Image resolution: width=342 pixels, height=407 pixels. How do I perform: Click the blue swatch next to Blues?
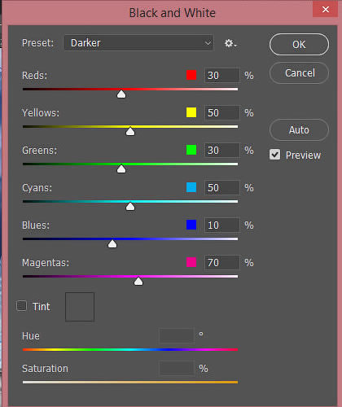191,225
